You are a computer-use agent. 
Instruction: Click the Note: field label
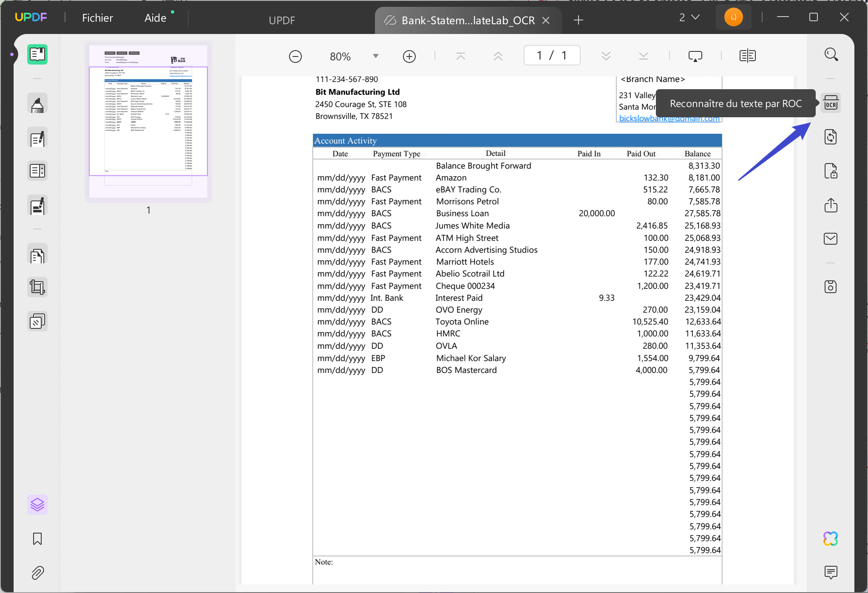(x=324, y=562)
